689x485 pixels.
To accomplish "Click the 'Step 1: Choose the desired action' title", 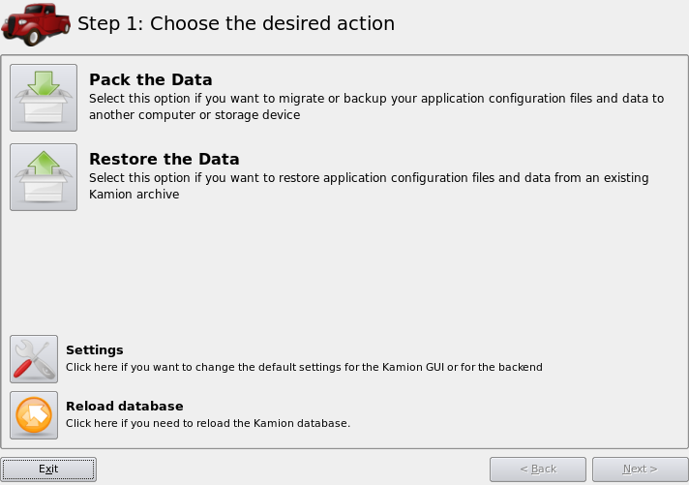I will click(x=236, y=24).
